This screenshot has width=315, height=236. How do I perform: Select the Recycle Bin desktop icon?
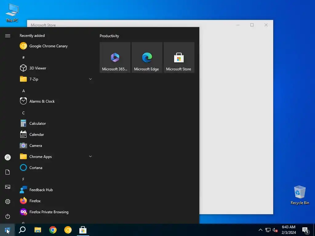click(300, 195)
